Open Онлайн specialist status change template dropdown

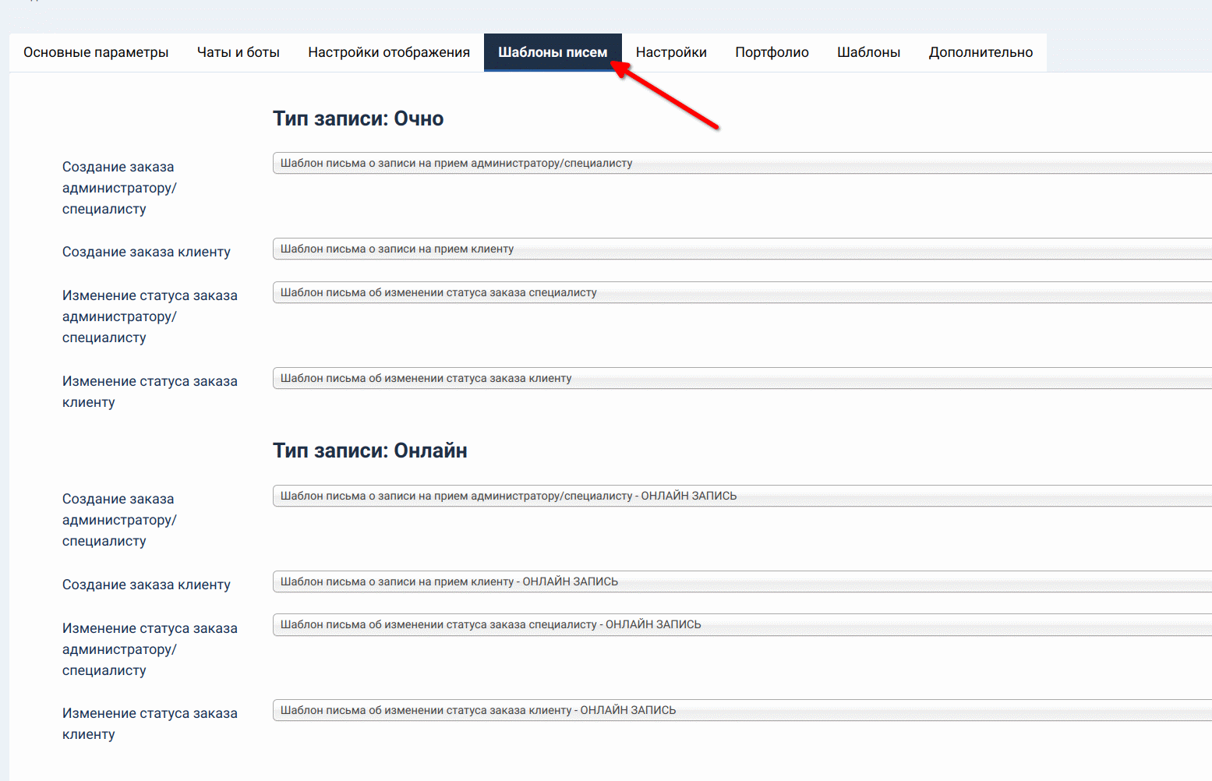(740, 624)
